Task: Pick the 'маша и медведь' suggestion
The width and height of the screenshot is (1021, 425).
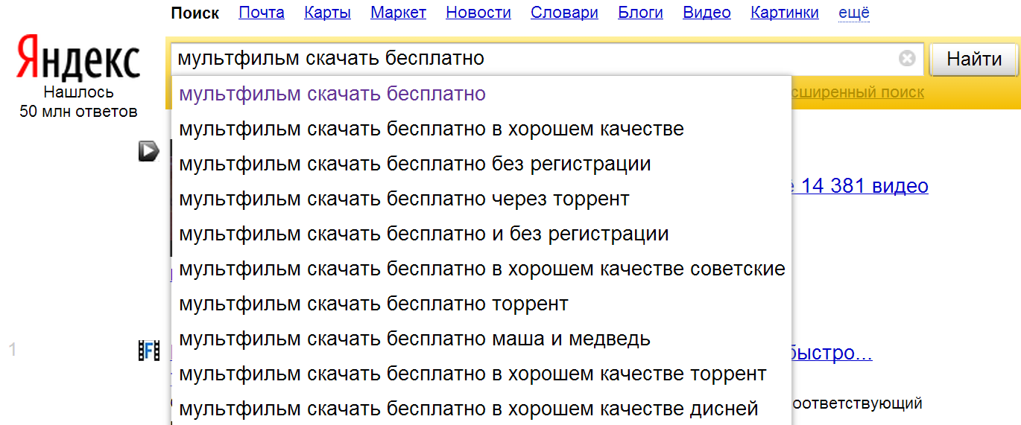Action: tap(414, 339)
